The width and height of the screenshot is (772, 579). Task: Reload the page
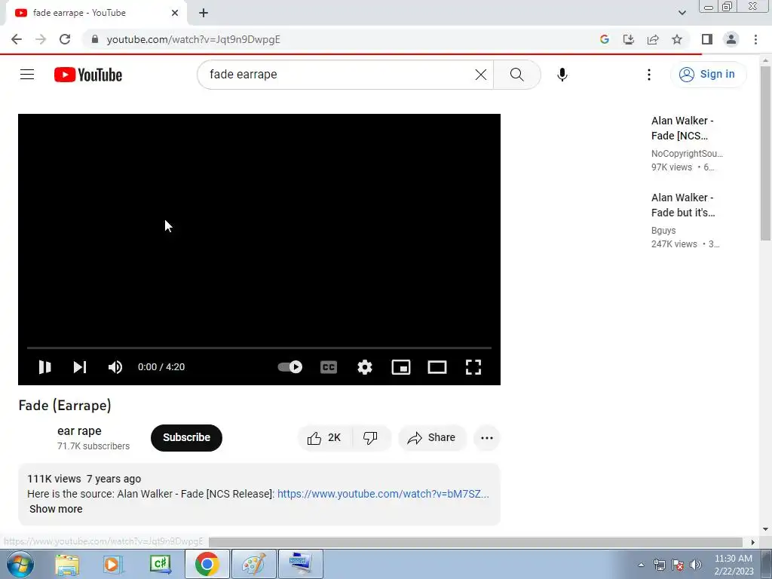(x=65, y=39)
